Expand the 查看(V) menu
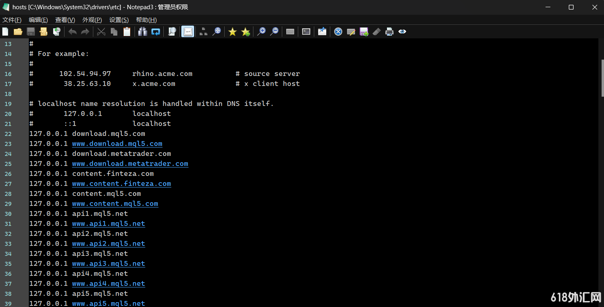Viewport: 604px width, 307px height. tap(65, 20)
